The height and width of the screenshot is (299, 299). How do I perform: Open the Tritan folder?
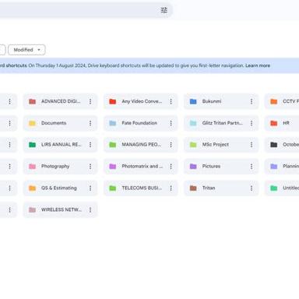pos(221,188)
